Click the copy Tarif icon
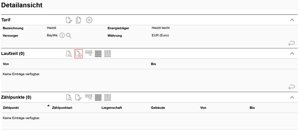Screen dimensions: 299x130 (x=79, y=20)
